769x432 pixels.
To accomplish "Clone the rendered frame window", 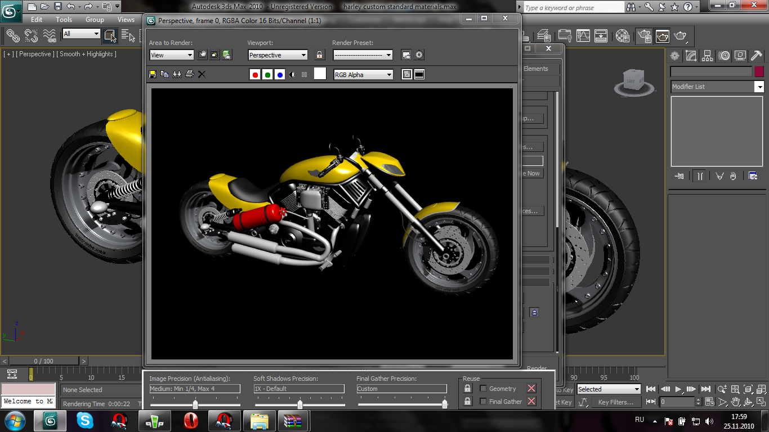I will (177, 74).
